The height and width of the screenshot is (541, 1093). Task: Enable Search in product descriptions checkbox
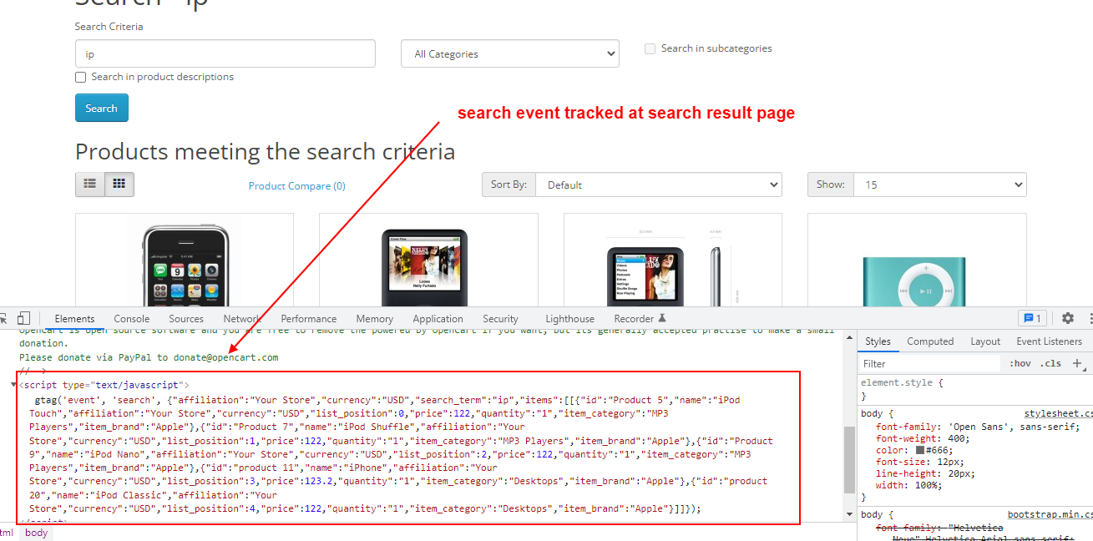point(81,77)
